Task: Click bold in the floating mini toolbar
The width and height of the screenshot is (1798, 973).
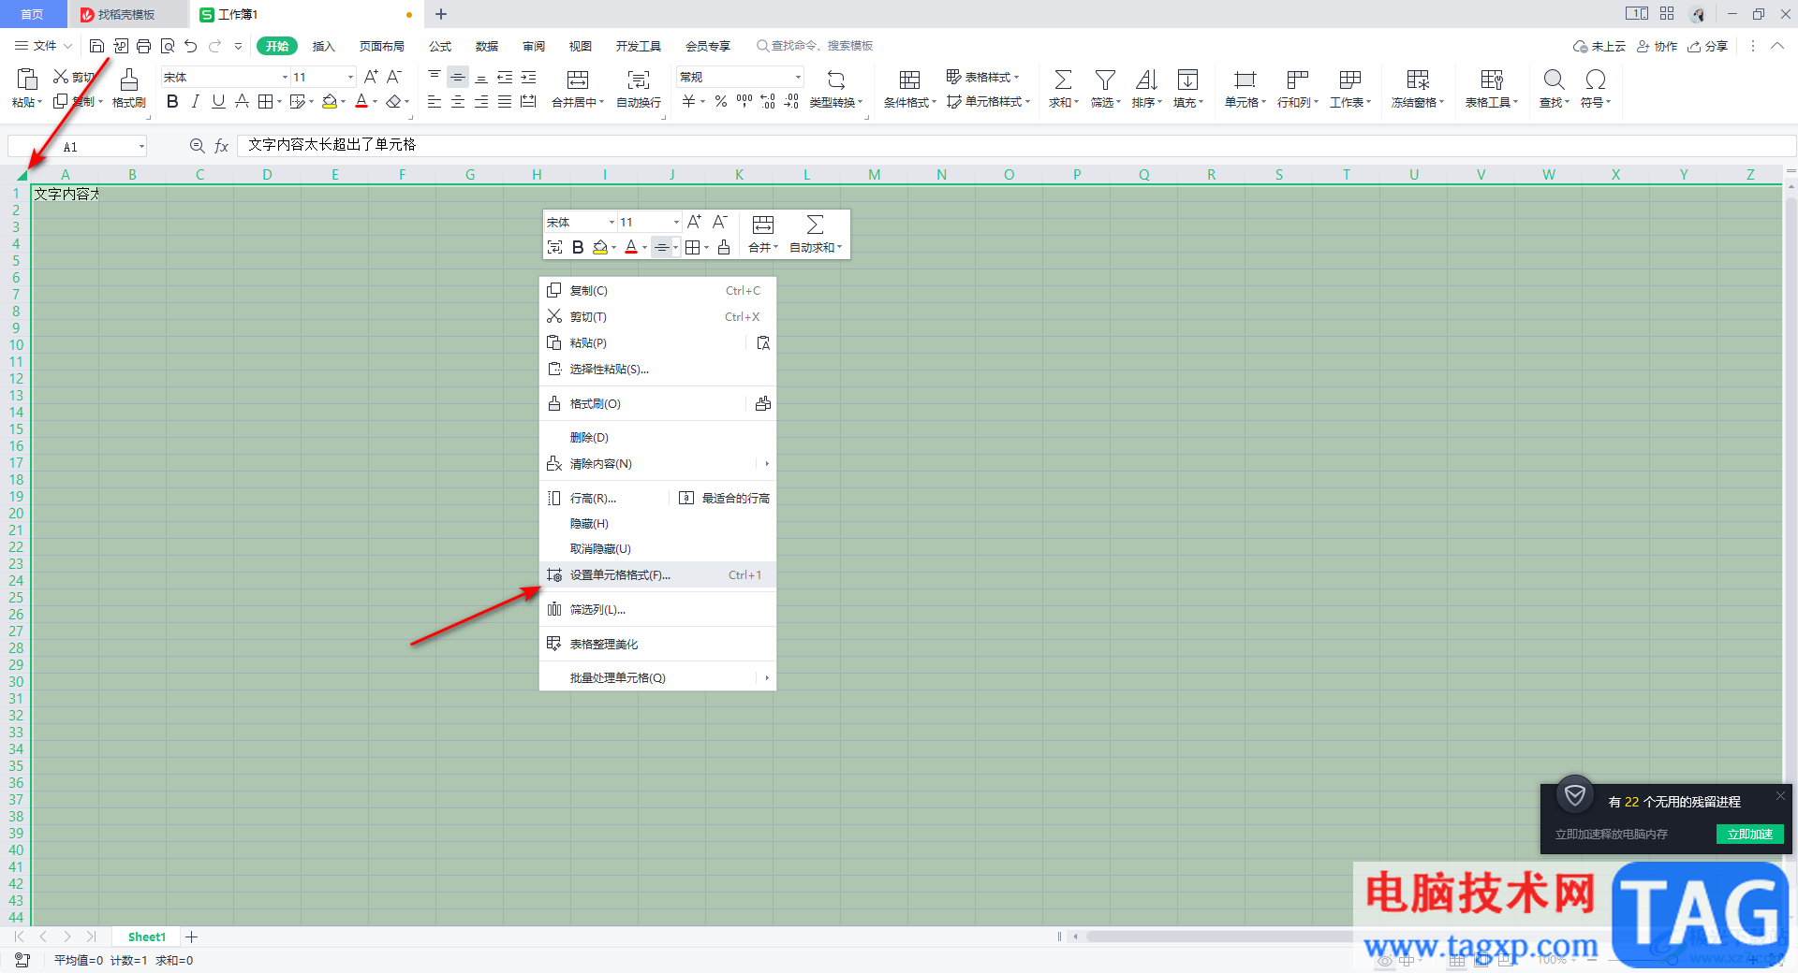Action: 578,247
